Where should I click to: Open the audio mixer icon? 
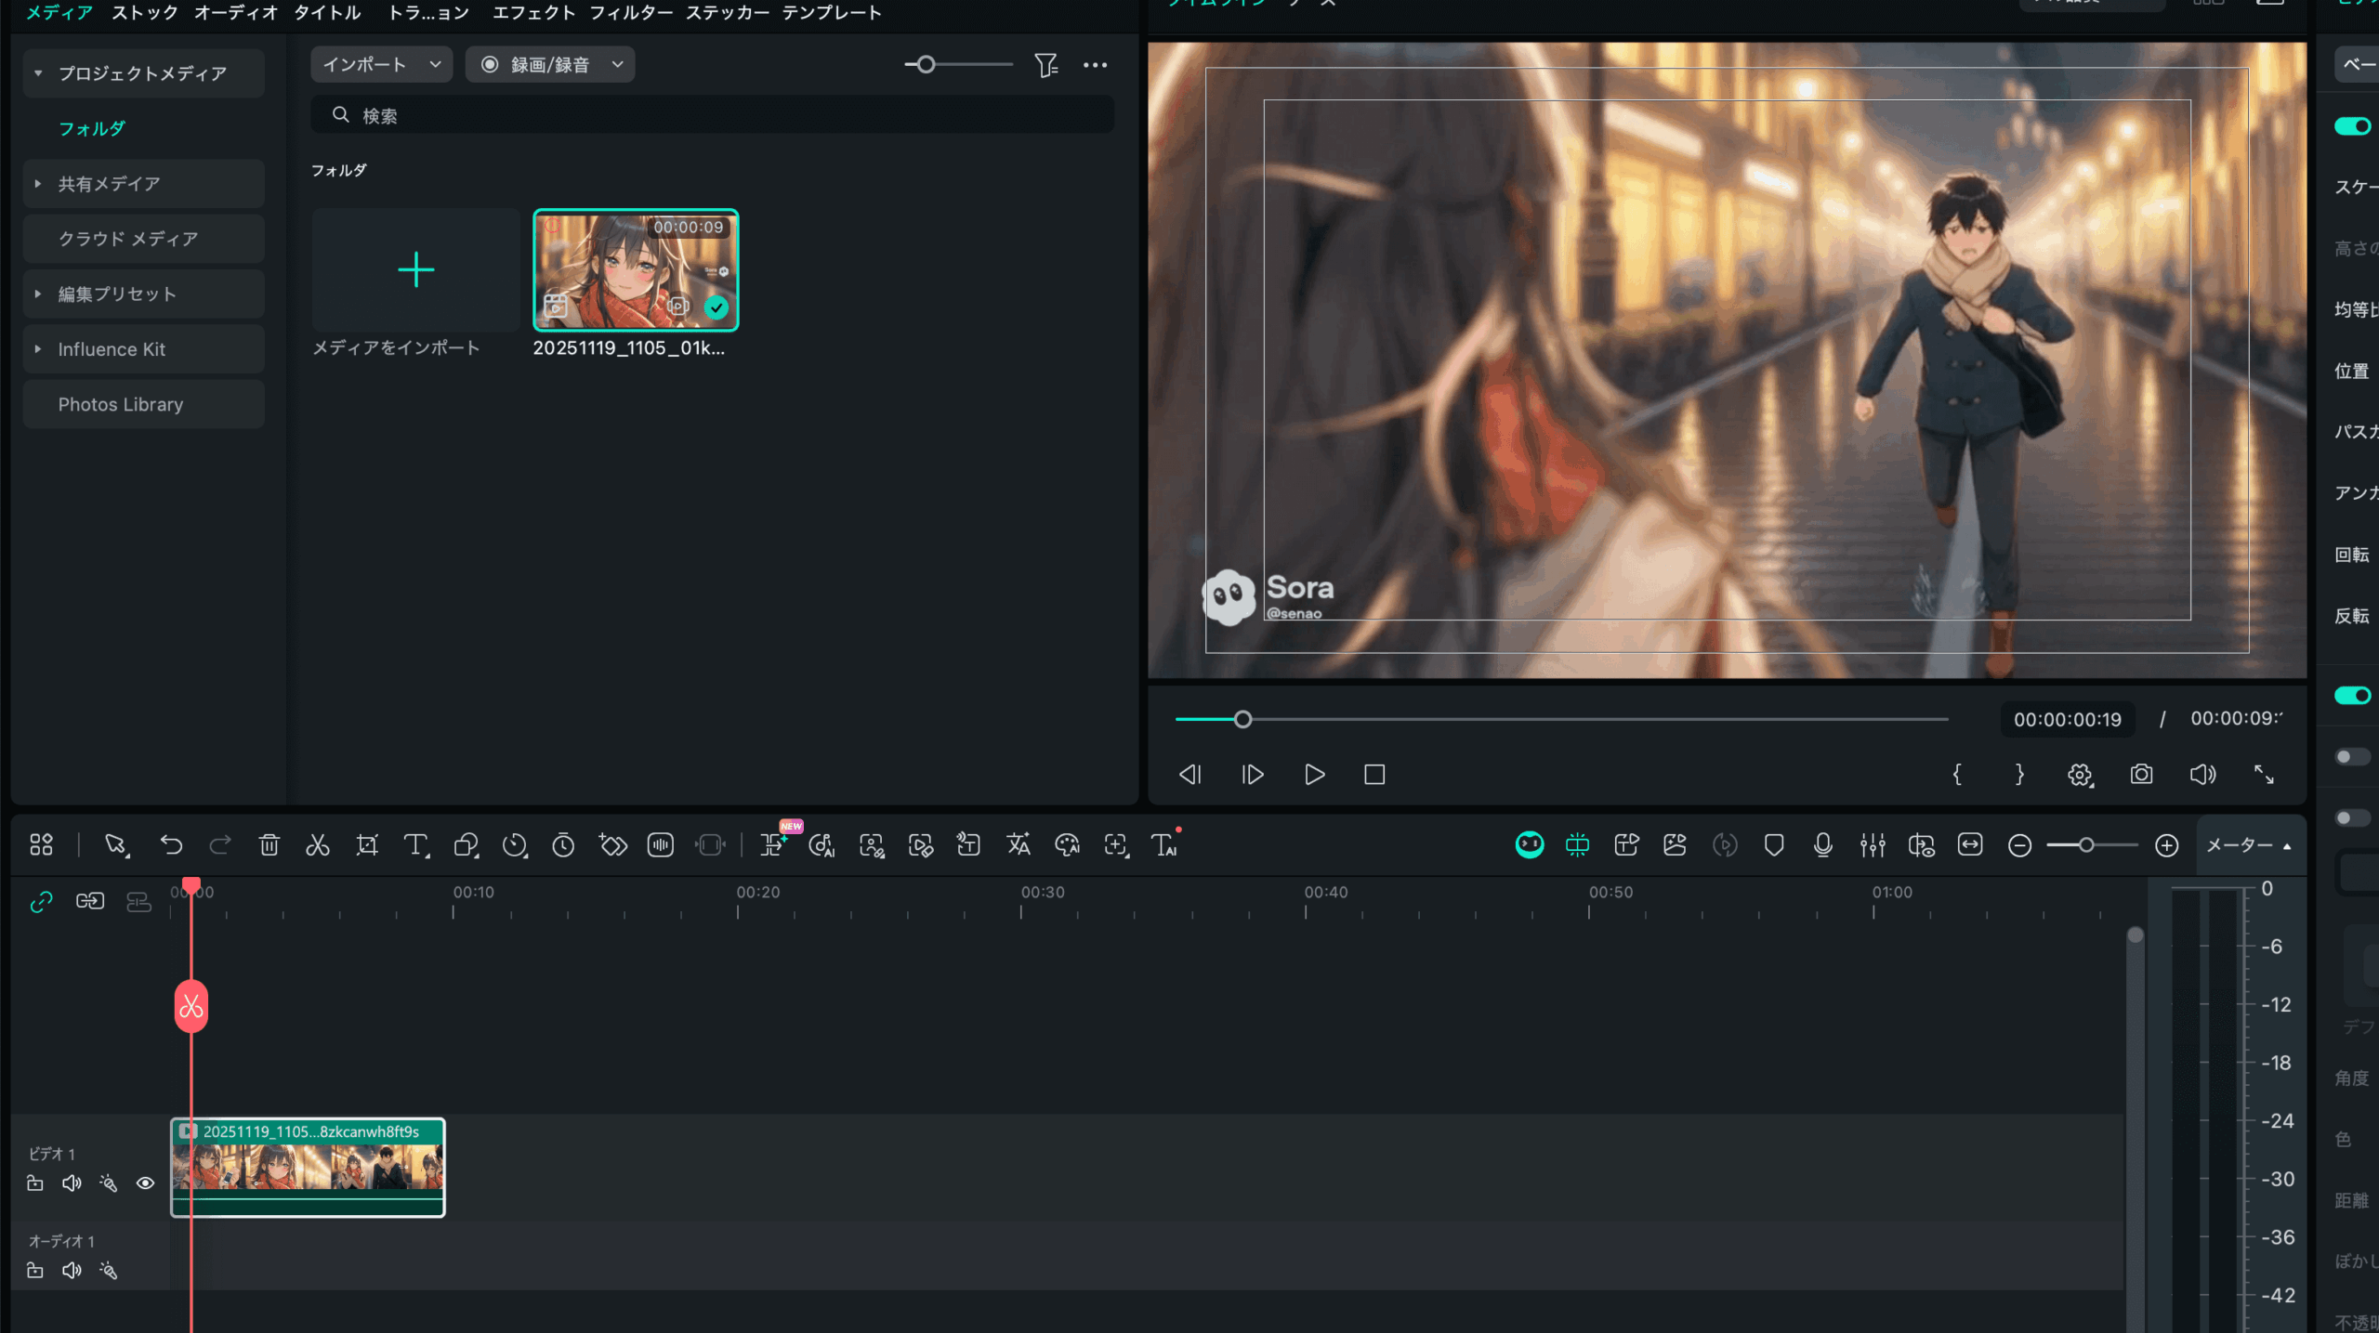coord(1873,845)
